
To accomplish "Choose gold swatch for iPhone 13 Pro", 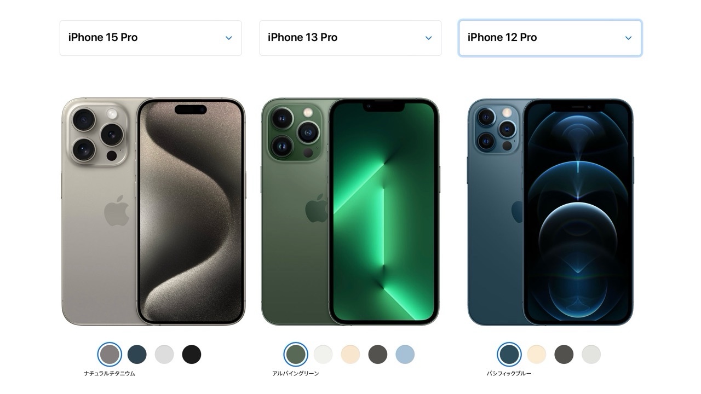I will [x=350, y=355].
